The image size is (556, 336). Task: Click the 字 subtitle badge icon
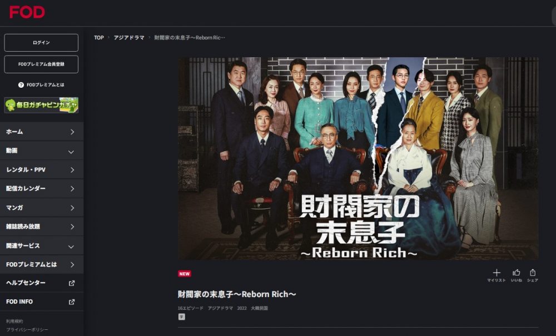click(x=182, y=317)
